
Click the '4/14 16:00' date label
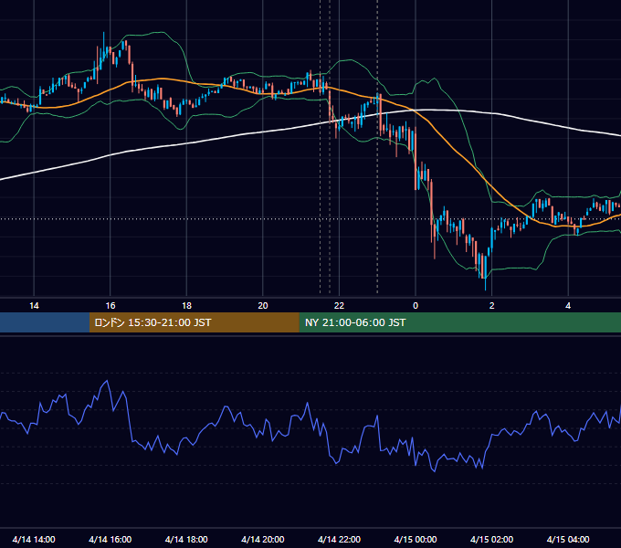111,539
